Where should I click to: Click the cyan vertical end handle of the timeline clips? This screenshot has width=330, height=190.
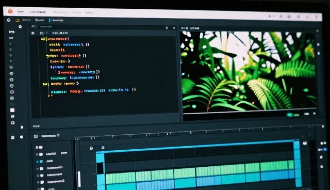(297, 163)
